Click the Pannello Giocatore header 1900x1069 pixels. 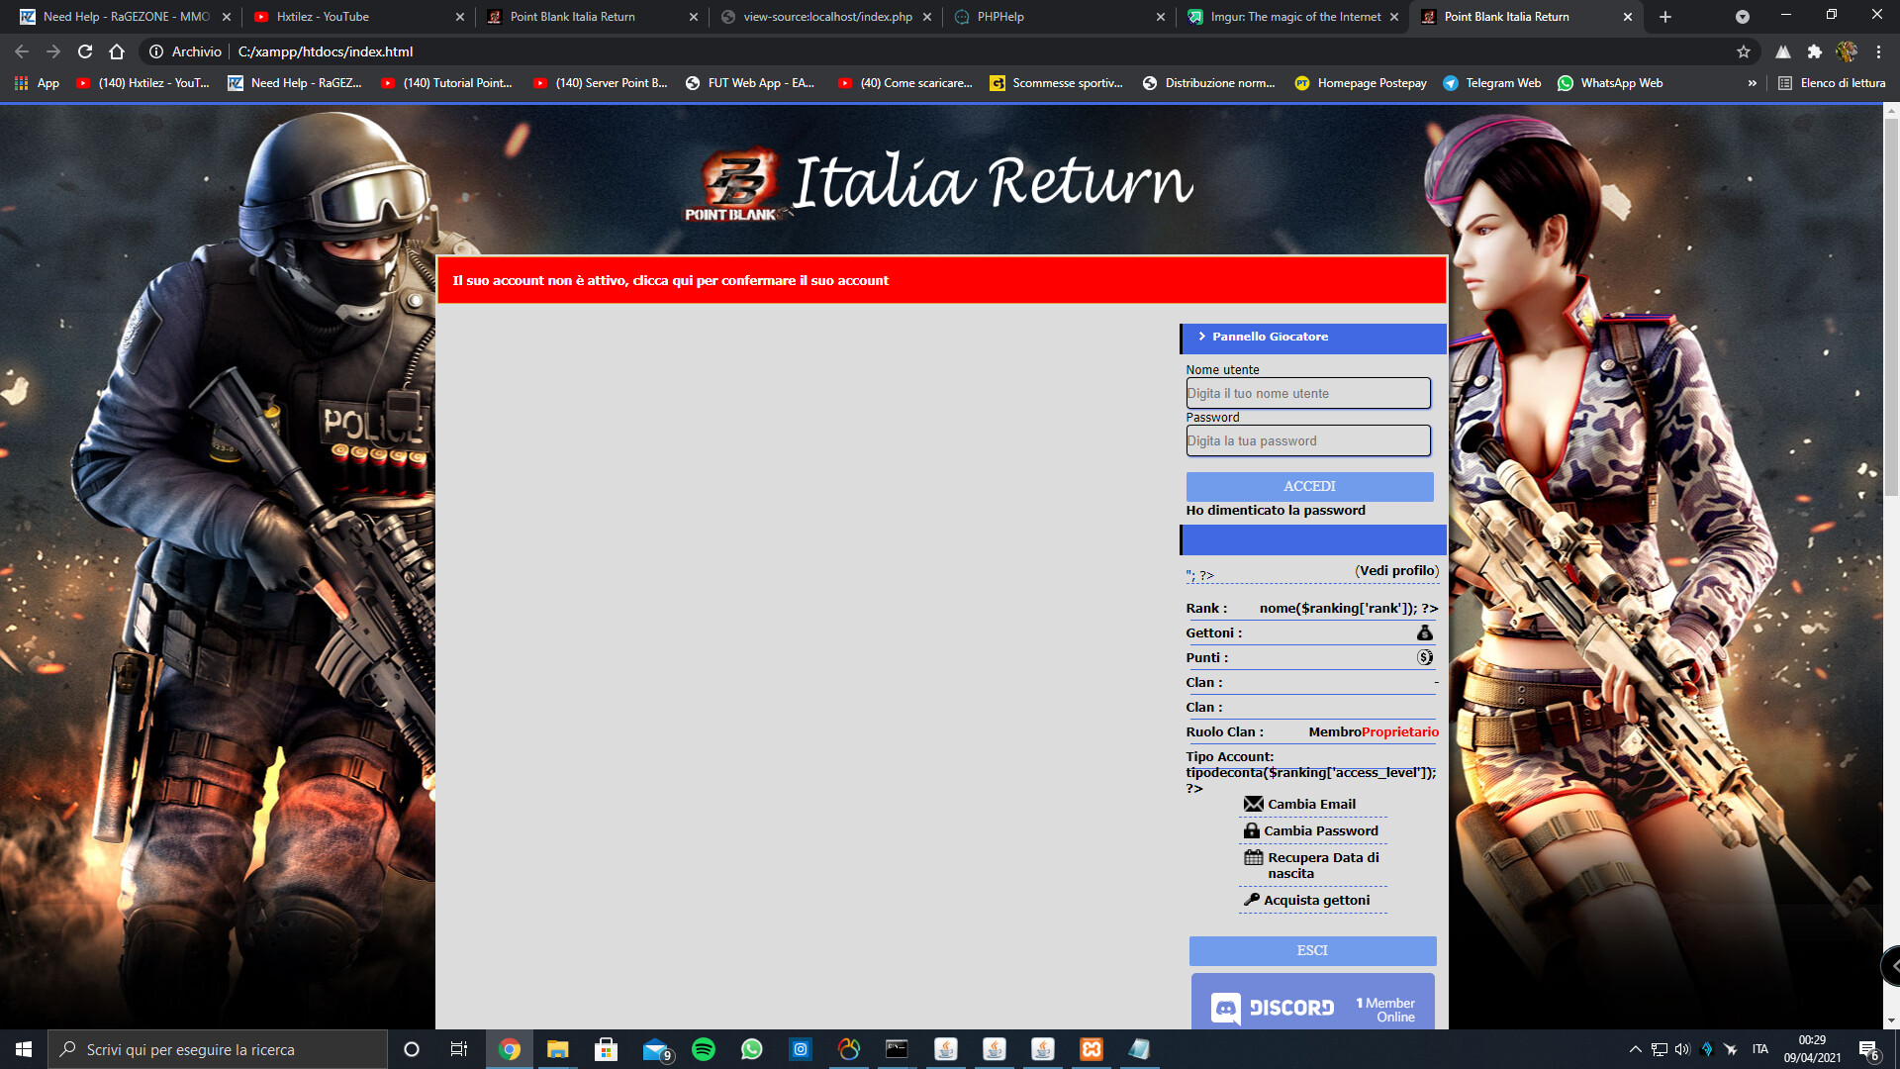[x=1312, y=338]
